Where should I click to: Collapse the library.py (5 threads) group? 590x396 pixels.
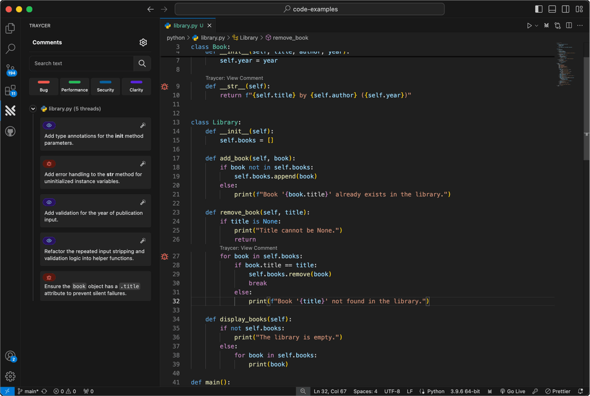(x=33, y=108)
